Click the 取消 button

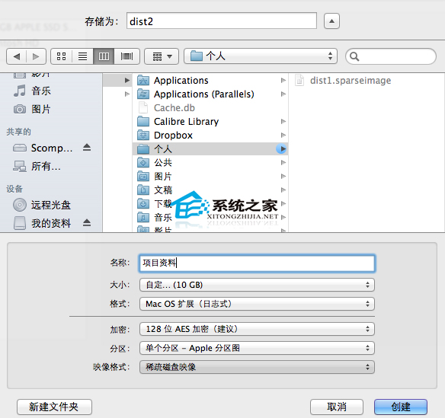tap(337, 407)
